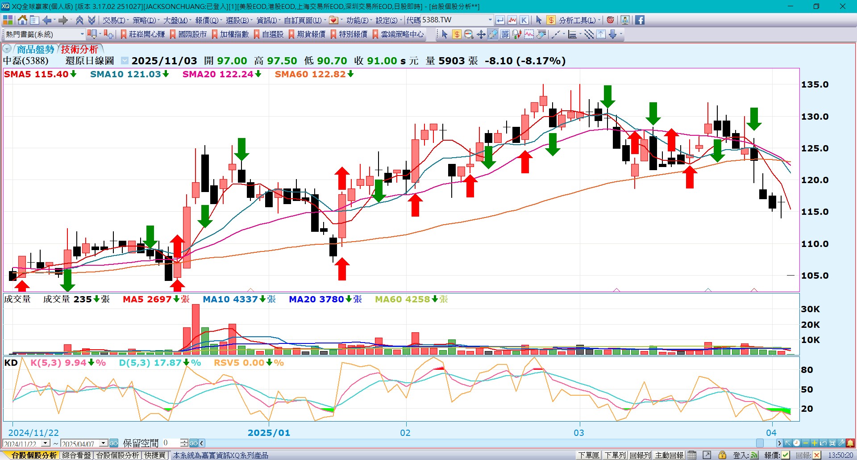Expand the stock code 5388.TW dropdown

point(490,20)
